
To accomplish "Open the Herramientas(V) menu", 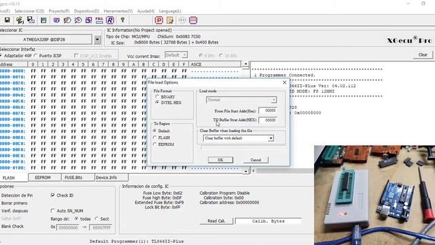I will tap(118, 11).
